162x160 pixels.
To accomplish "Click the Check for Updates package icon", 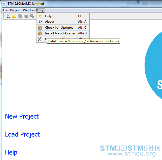I will pyautogui.click(x=40, y=28).
